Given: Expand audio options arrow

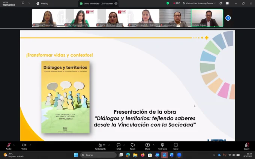Looking at the screenshot, I should [14, 145].
